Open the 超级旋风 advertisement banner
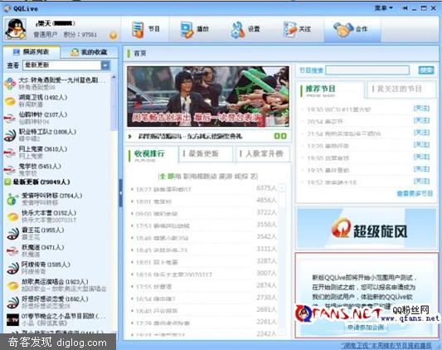Image resolution: width=442 pixels, height=350 pixels. click(367, 229)
